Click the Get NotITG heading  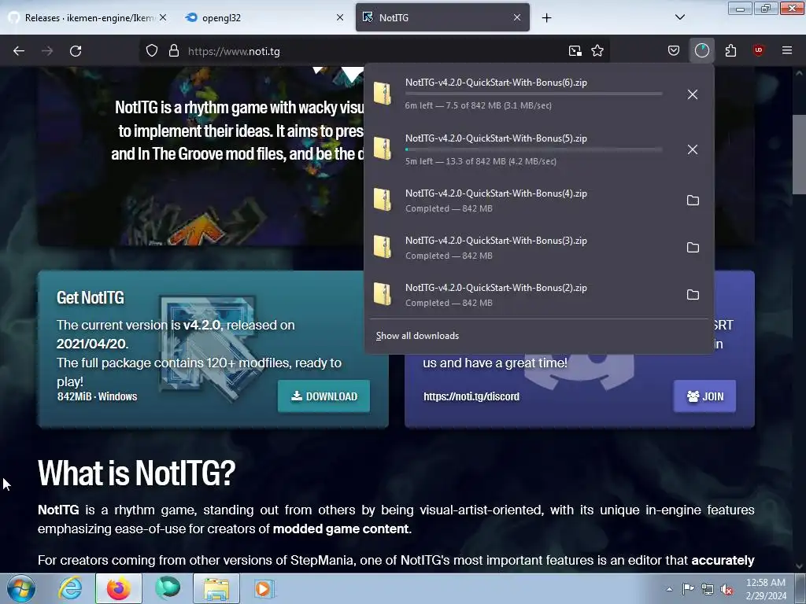pos(91,297)
